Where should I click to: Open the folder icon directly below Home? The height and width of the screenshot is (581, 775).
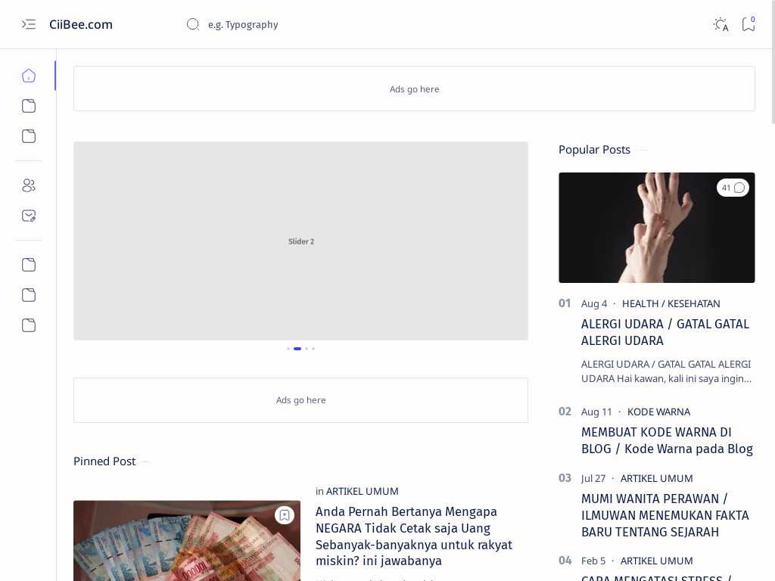(29, 106)
